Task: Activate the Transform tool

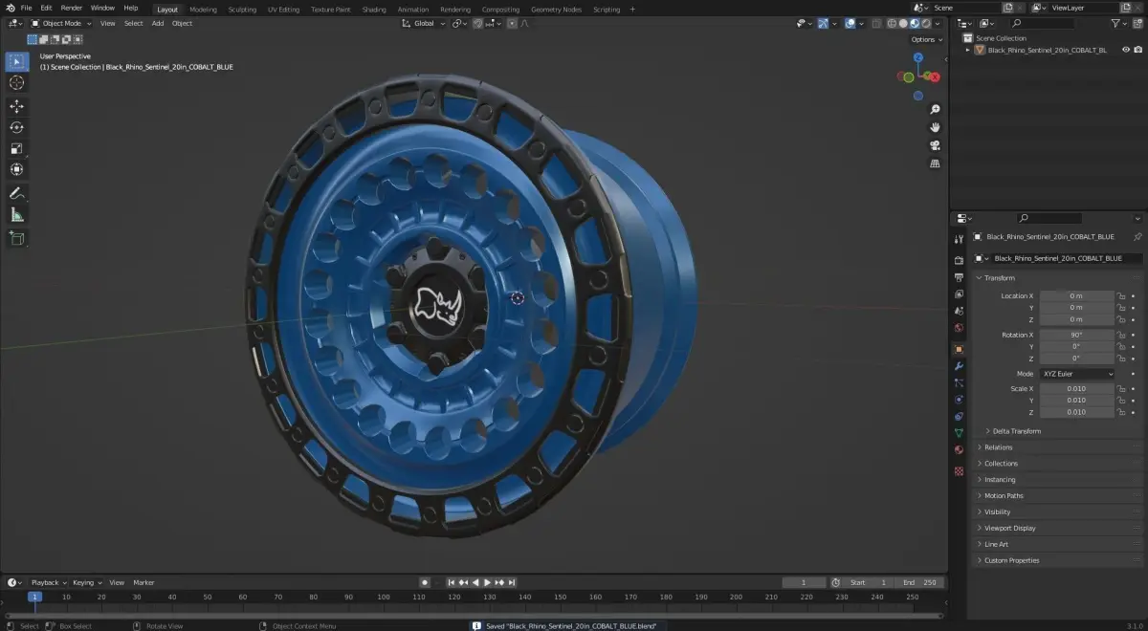Action: pos(16,169)
